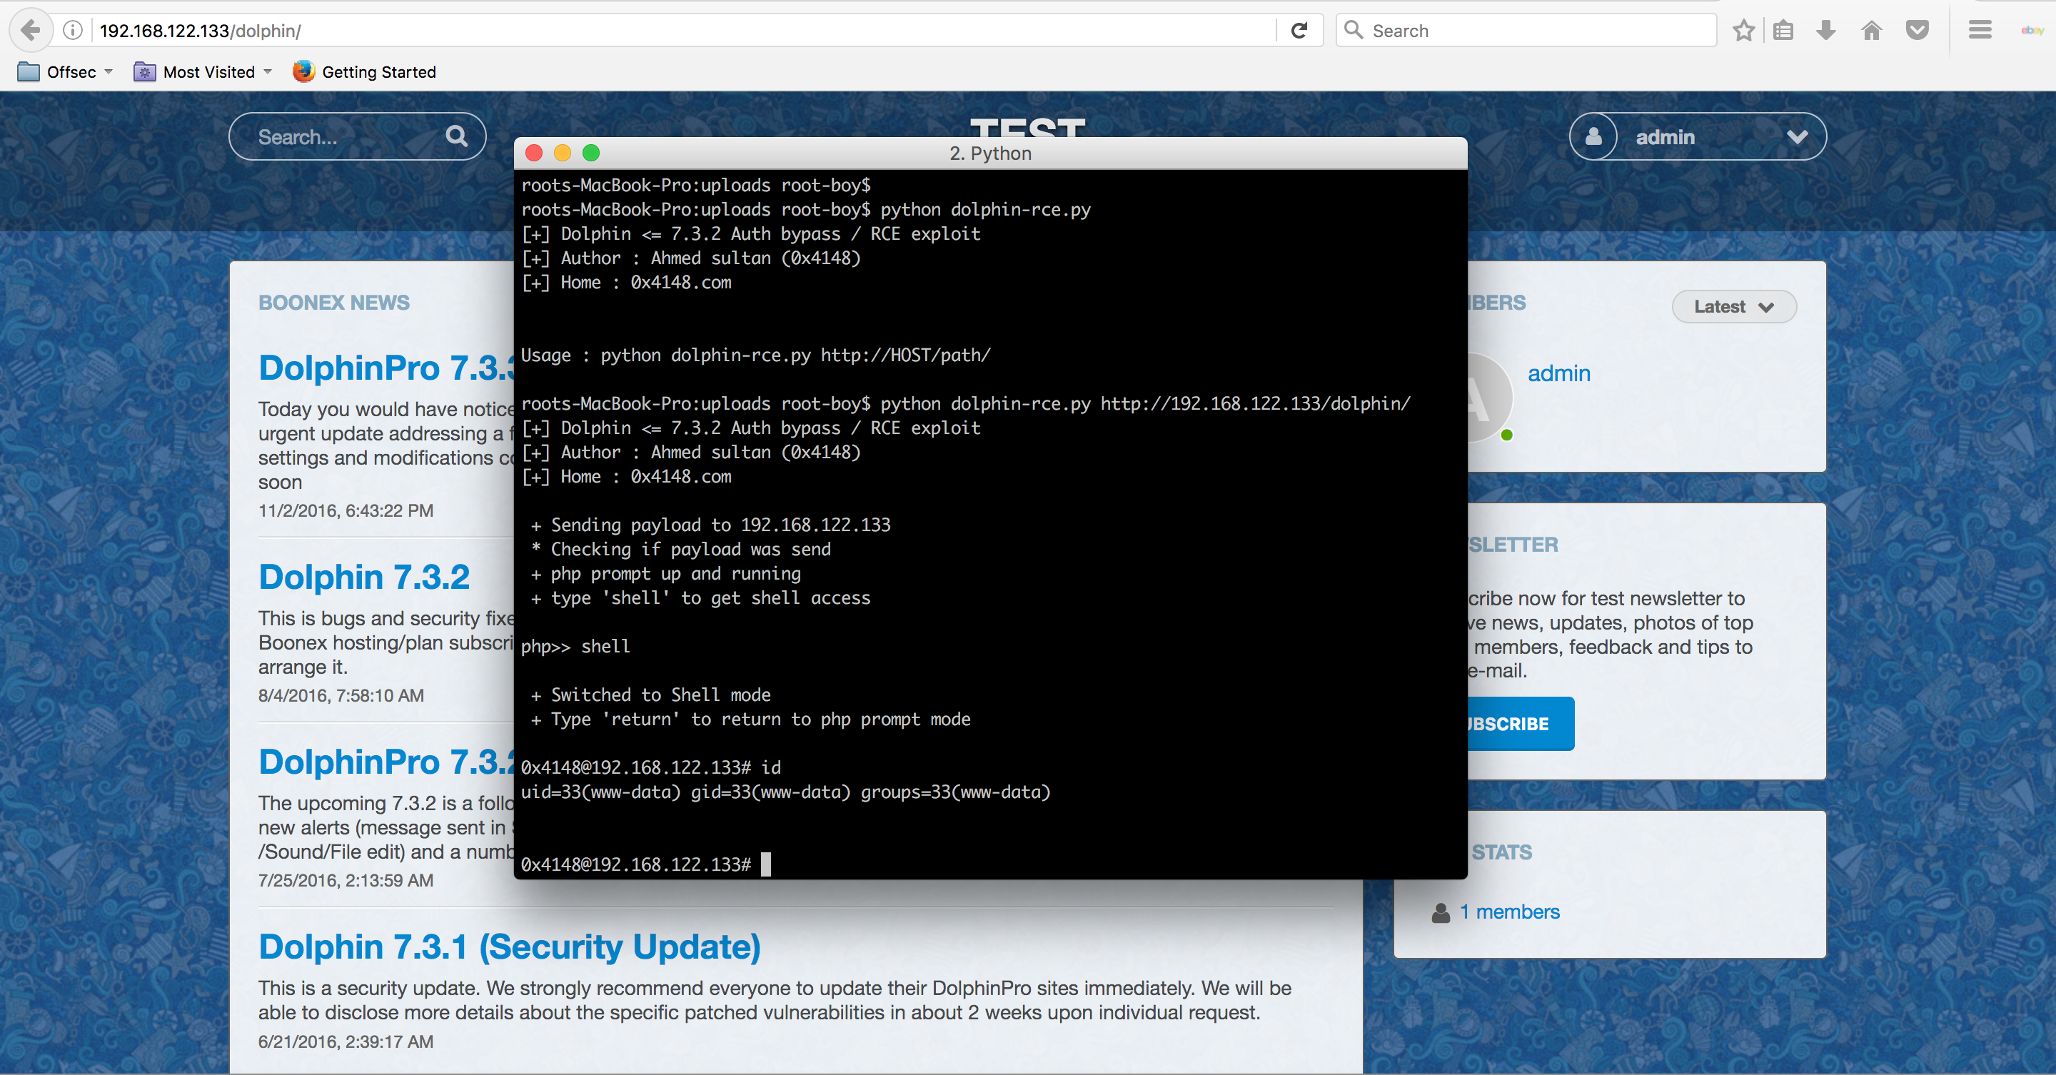
Task: Open the DolphinPro 7.3.2 upcoming release headline
Action: [x=386, y=762]
